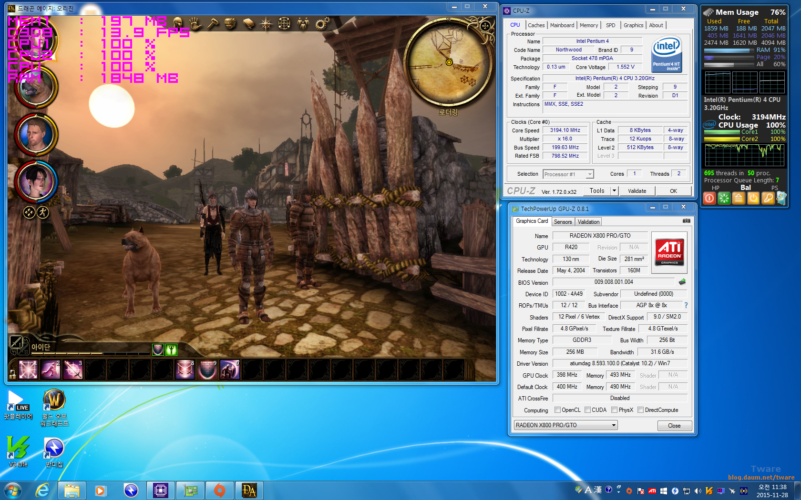Open the Windows Start button

13,490
